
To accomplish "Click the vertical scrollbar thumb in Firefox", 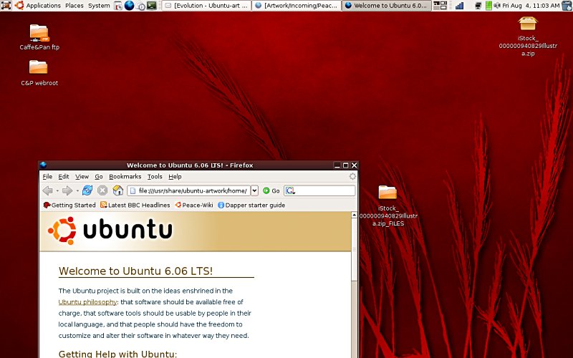I will (354, 249).
